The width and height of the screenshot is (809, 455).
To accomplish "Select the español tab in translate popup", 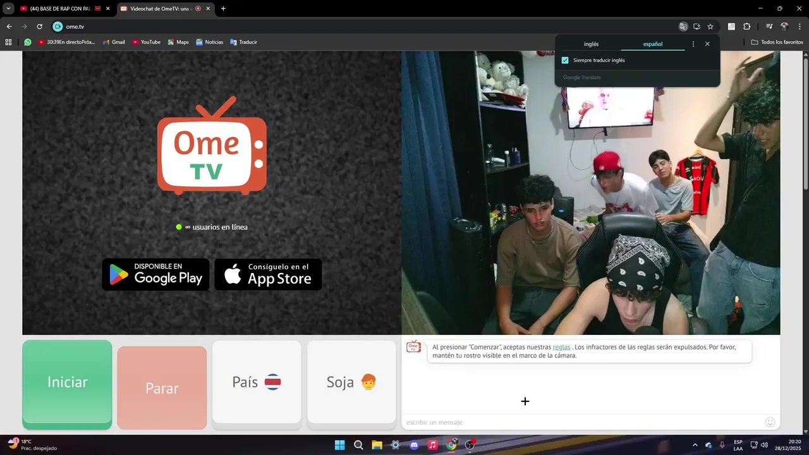I will tap(653, 44).
